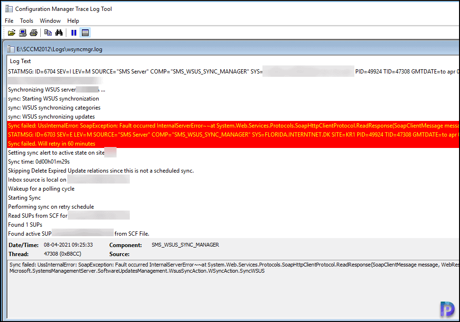Select the 'Wakeup for a polling cycle' row
The width and height of the screenshot is (460, 322).
pos(234,189)
